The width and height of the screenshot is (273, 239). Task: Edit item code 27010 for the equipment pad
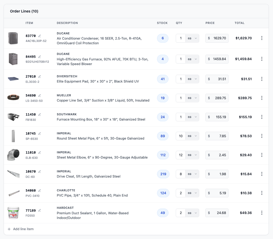tap(39, 76)
